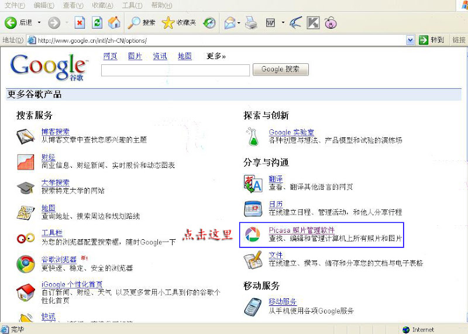Click the iGoogle red house icon
The width and height of the screenshot is (468, 334).
click(x=26, y=292)
